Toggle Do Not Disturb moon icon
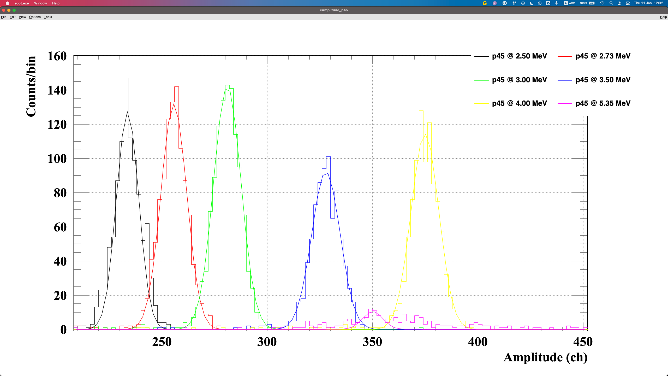The height and width of the screenshot is (376, 668). tap(532, 3)
